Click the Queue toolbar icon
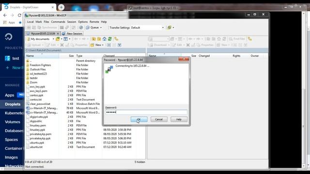The width and height of the screenshot is (310, 174). 88,28
